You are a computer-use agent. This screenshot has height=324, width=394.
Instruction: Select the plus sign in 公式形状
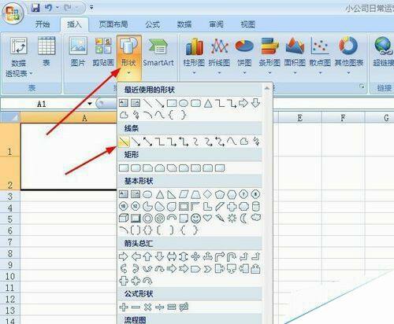pos(124,307)
